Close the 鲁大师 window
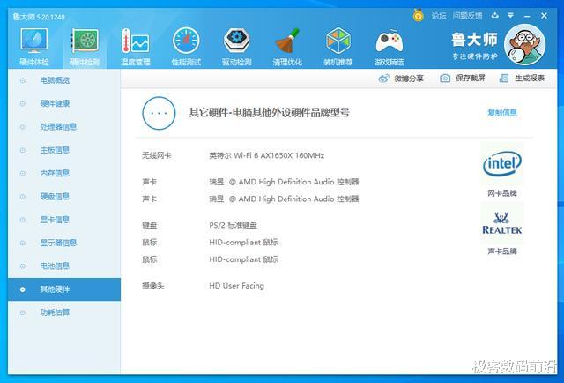Viewport: 564px width, 383px height. coord(544,16)
